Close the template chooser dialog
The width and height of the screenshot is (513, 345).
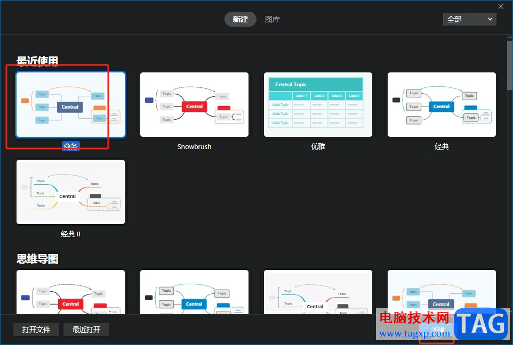[501, 6]
